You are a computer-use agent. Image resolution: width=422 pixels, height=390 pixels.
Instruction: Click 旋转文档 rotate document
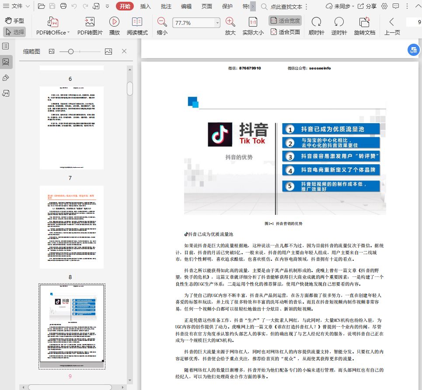[x=365, y=26]
